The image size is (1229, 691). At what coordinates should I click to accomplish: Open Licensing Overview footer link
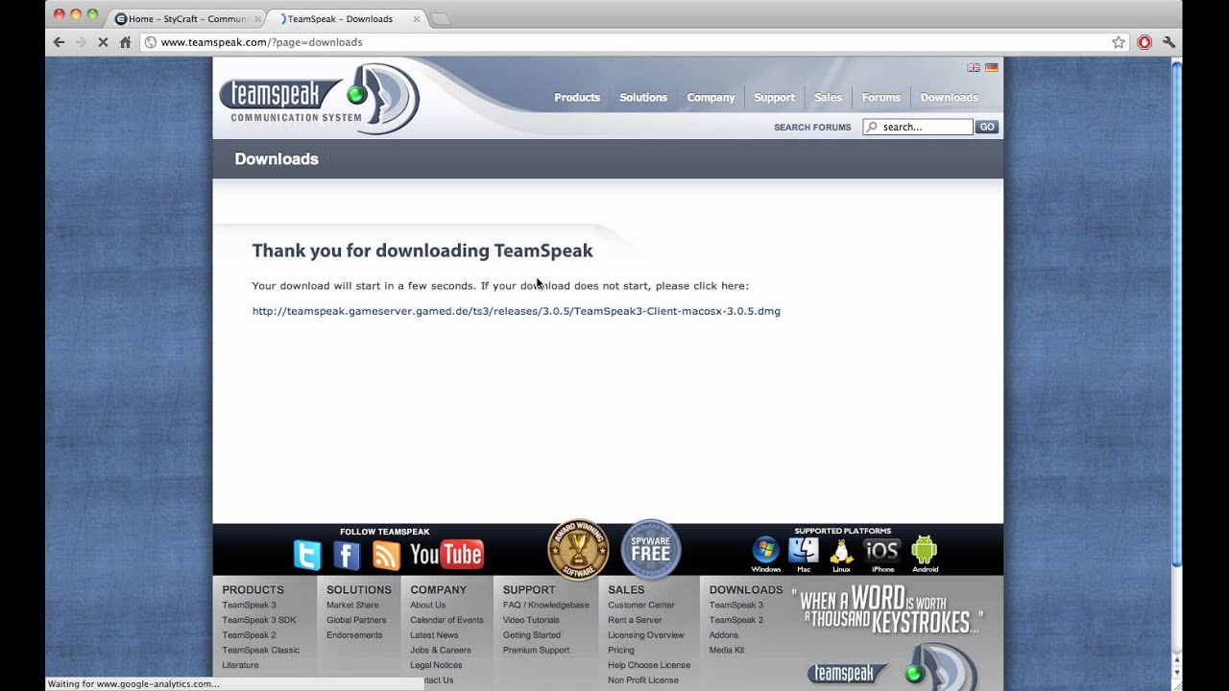click(x=646, y=635)
